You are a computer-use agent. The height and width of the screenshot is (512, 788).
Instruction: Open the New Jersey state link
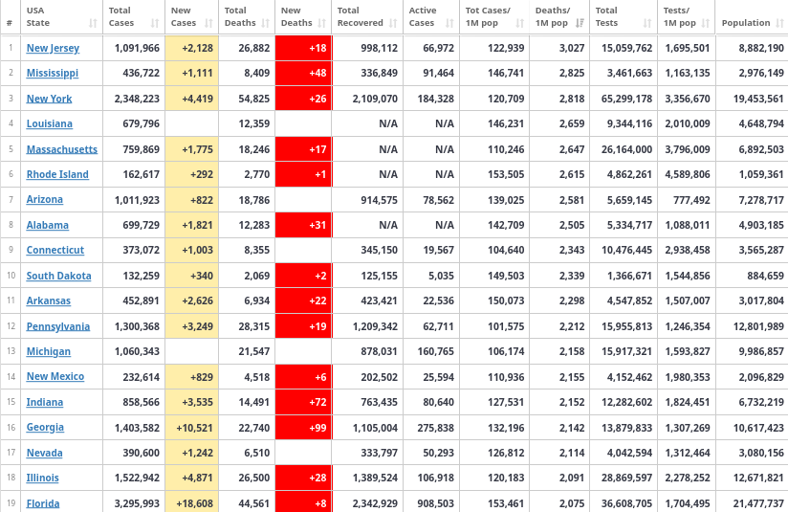click(53, 48)
